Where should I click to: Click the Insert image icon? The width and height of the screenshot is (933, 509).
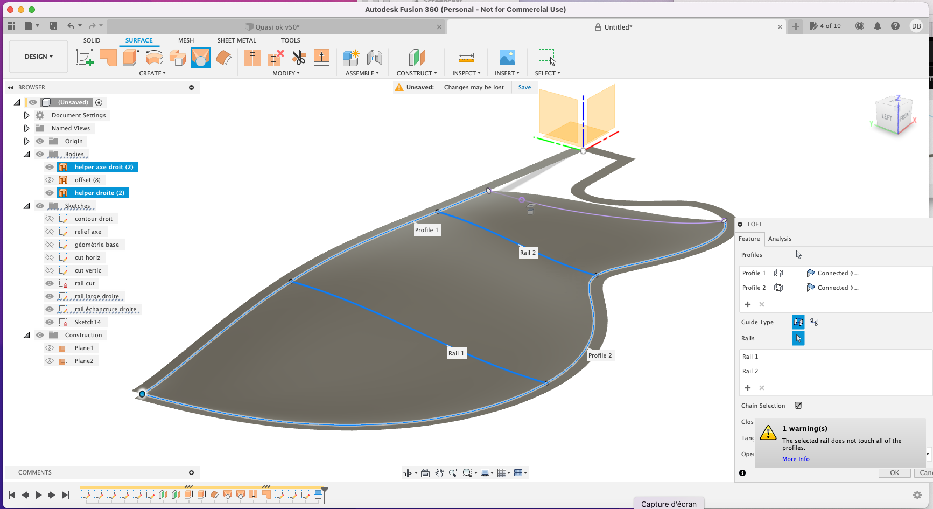[507, 57]
